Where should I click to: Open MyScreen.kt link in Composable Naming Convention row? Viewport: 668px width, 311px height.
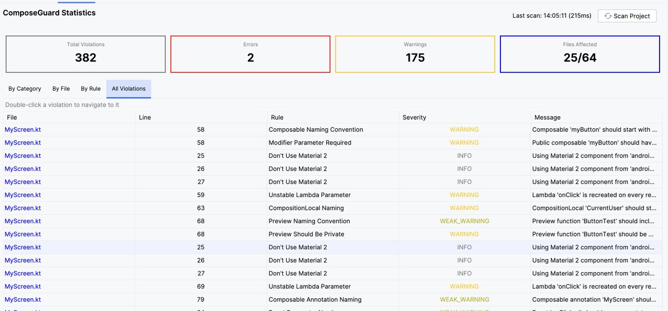click(23, 129)
